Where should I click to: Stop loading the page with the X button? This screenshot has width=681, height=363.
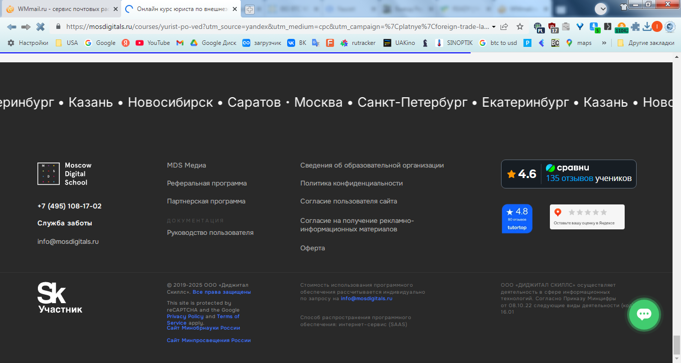tap(40, 26)
